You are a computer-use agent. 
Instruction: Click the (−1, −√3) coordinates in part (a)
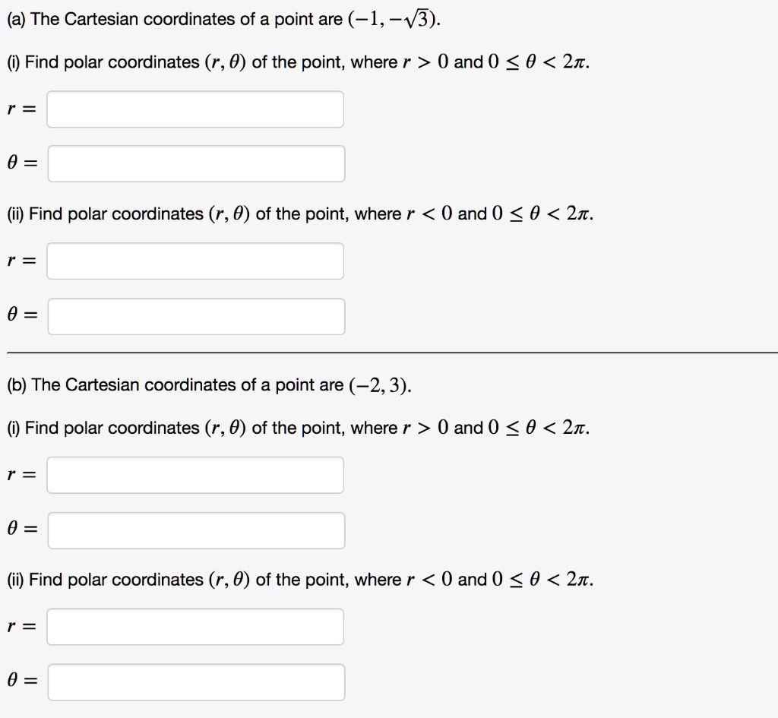click(394, 19)
